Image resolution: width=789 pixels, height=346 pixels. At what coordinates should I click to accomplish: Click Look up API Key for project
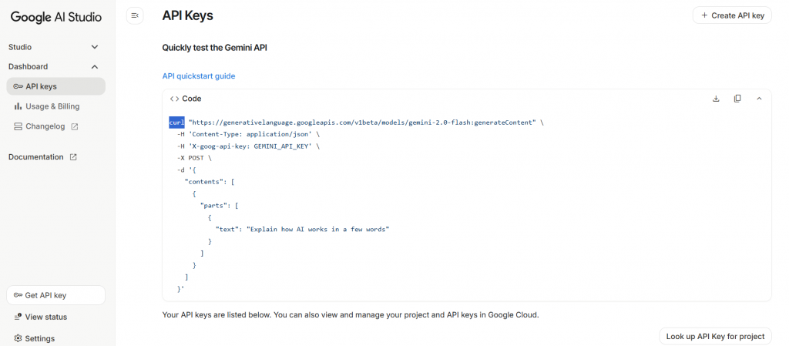715,336
